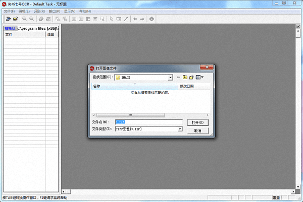The width and height of the screenshot is (303, 202).
Task: Click the Scan toolbar icon
Action: pos(8,19)
